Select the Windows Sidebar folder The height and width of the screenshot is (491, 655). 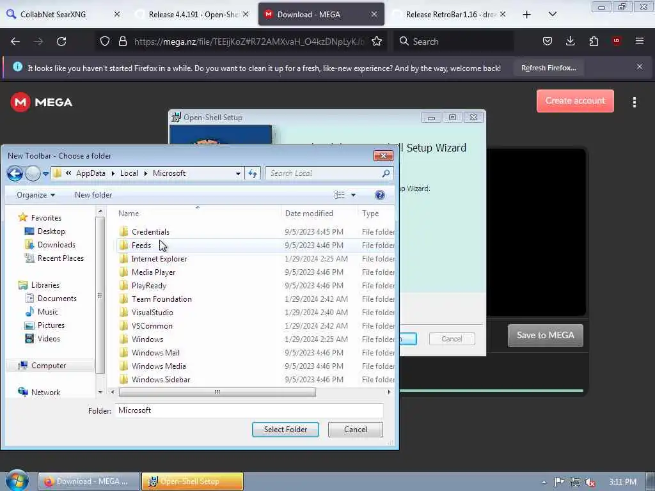pyautogui.click(x=161, y=380)
